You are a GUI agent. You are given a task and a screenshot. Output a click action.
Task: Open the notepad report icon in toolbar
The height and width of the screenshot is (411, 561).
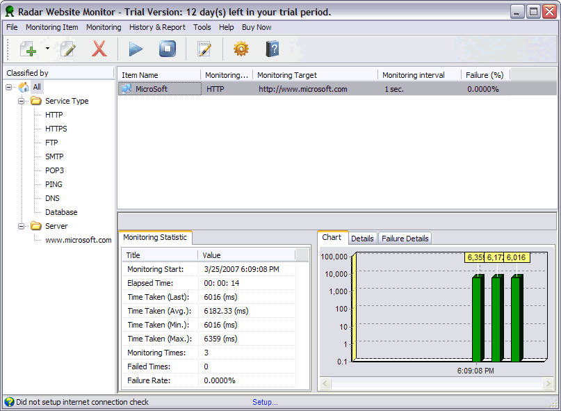tap(204, 49)
